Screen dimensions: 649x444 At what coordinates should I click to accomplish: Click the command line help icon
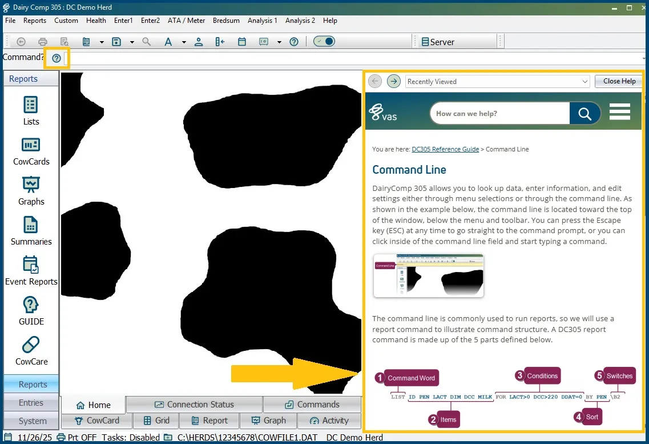click(57, 58)
